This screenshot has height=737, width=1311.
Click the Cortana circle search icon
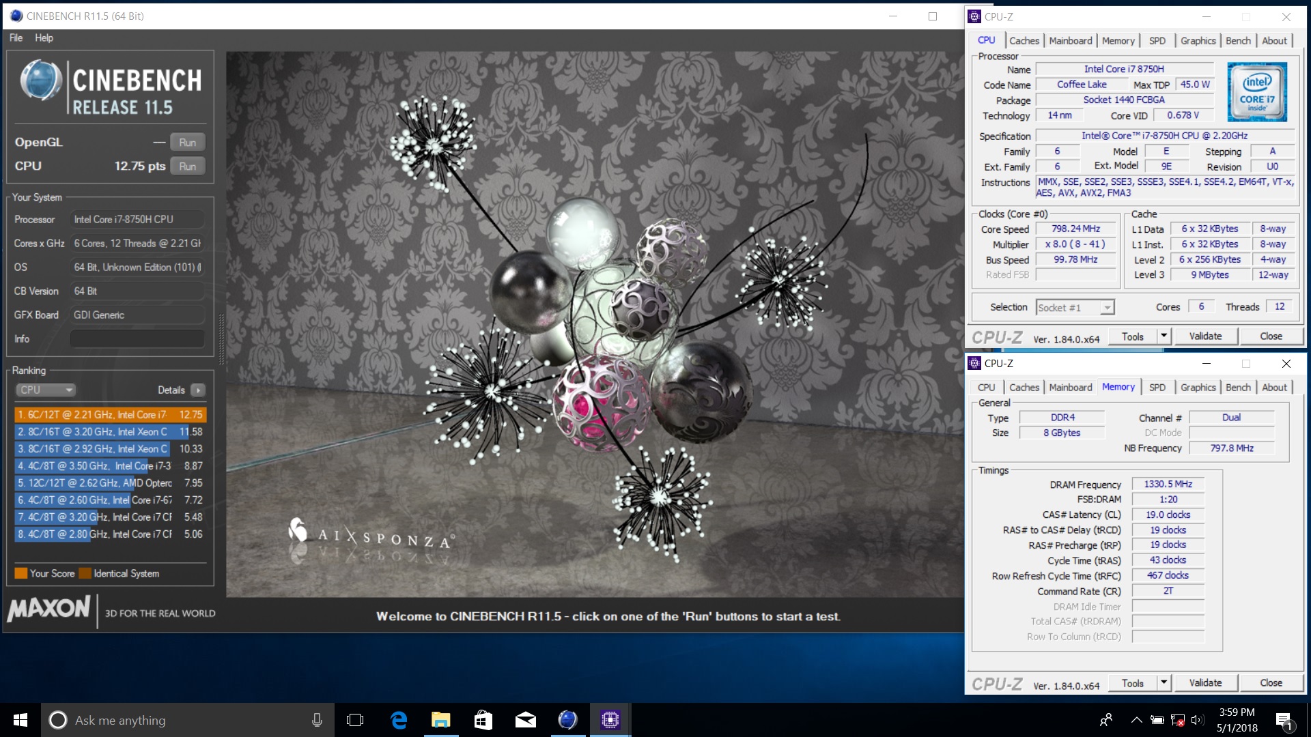[x=58, y=720]
